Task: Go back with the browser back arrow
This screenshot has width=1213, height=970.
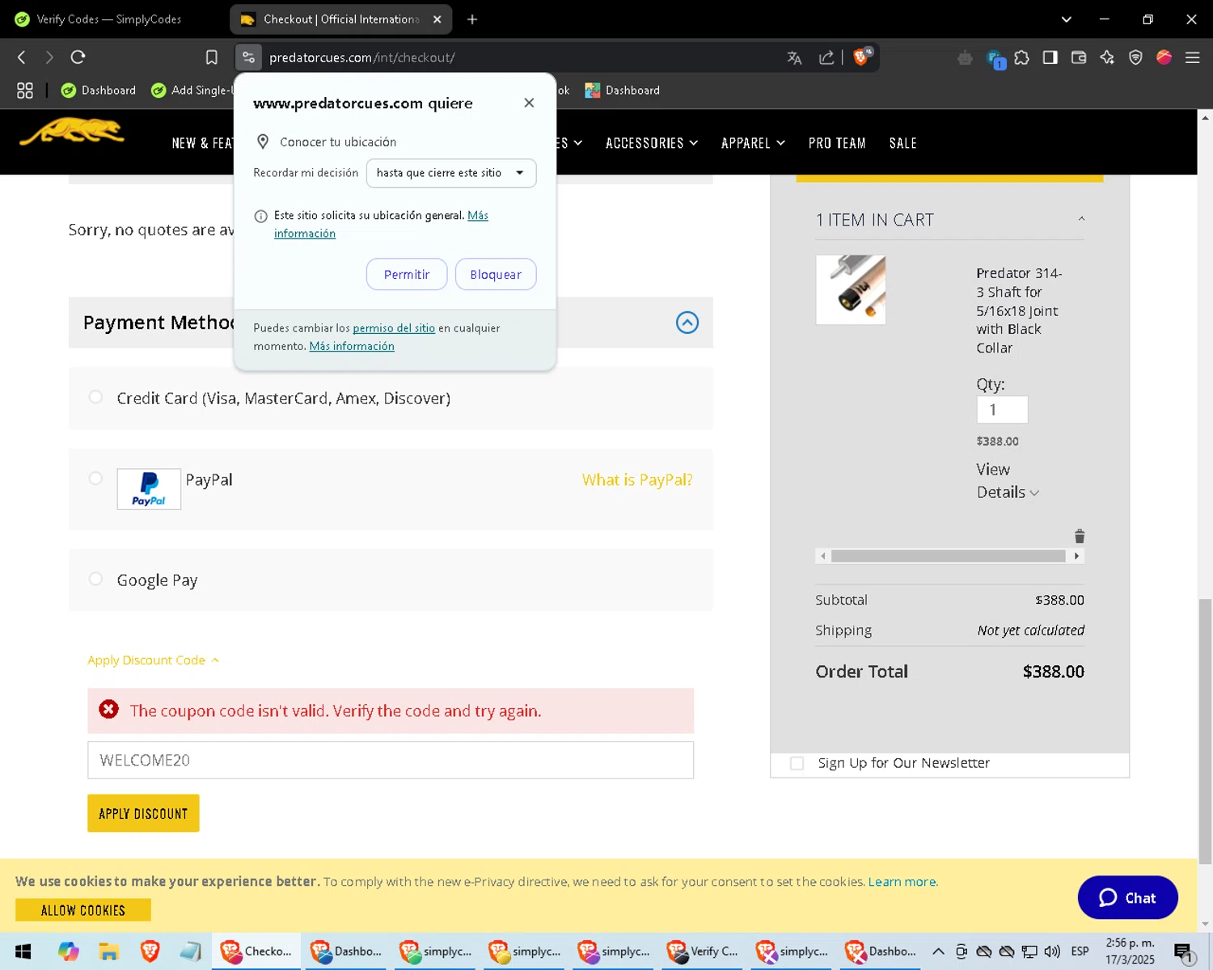Action: tap(22, 57)
